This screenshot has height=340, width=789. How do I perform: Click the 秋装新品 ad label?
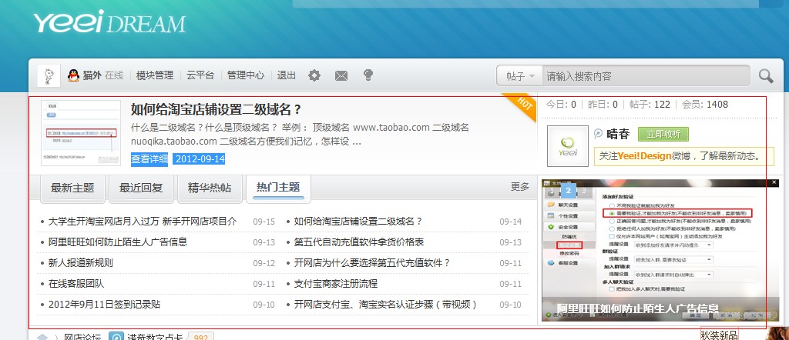click(x=720, y=335)
